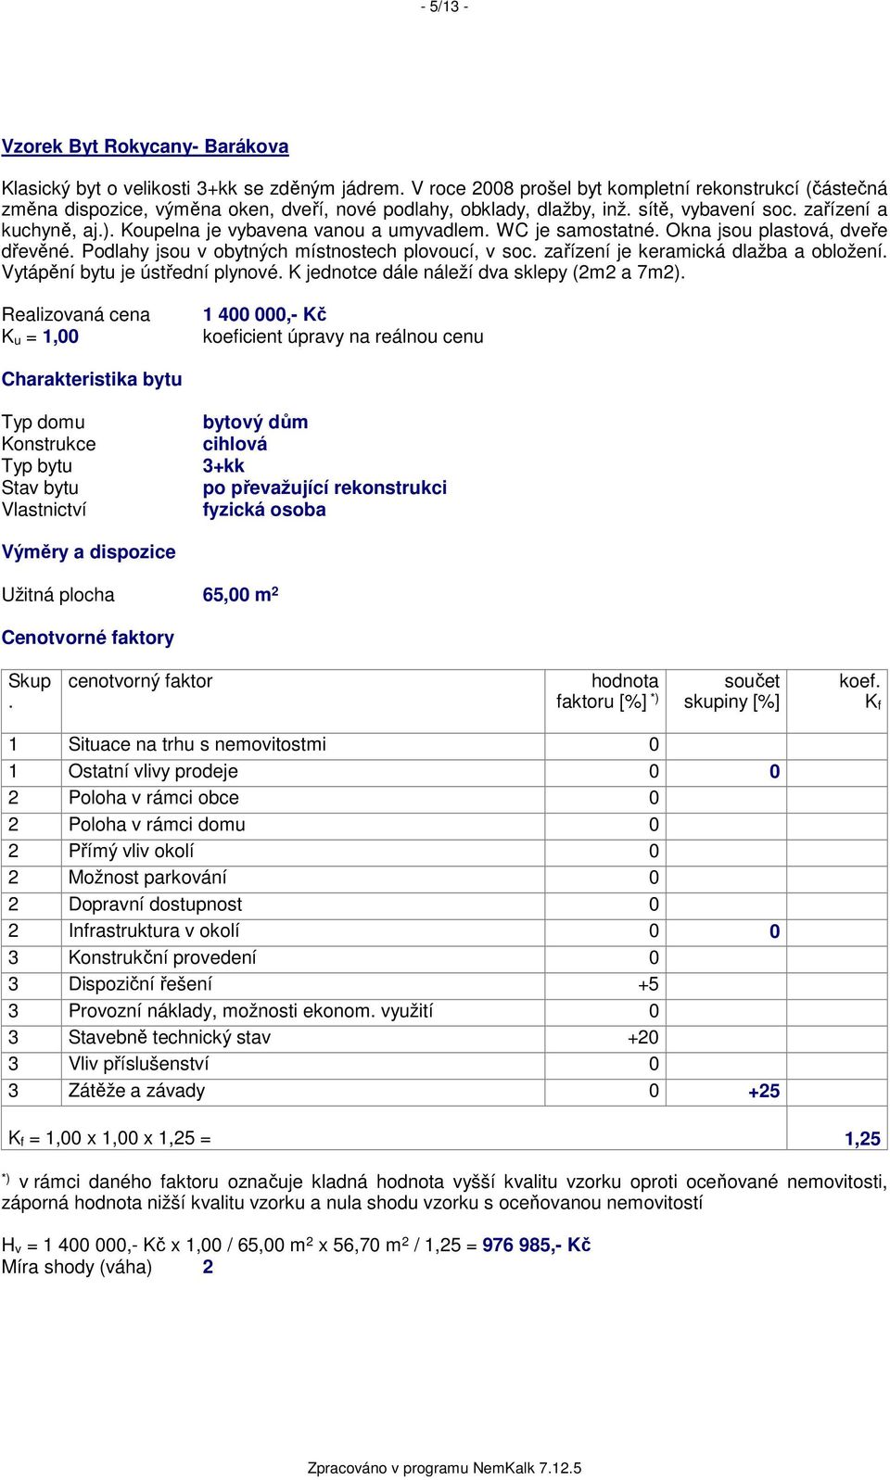Click the 'Typ domu' label
The image size is (890, 1480).
44,423
